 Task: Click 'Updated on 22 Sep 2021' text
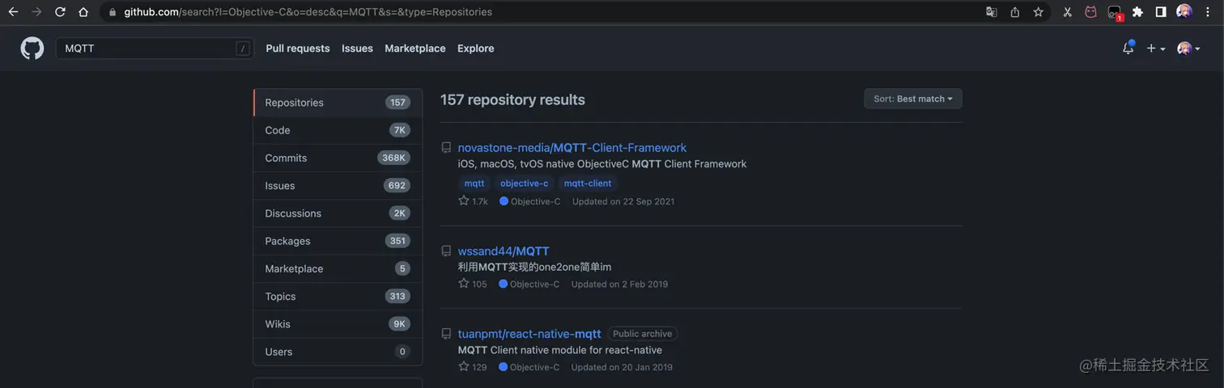pos(623,201)
